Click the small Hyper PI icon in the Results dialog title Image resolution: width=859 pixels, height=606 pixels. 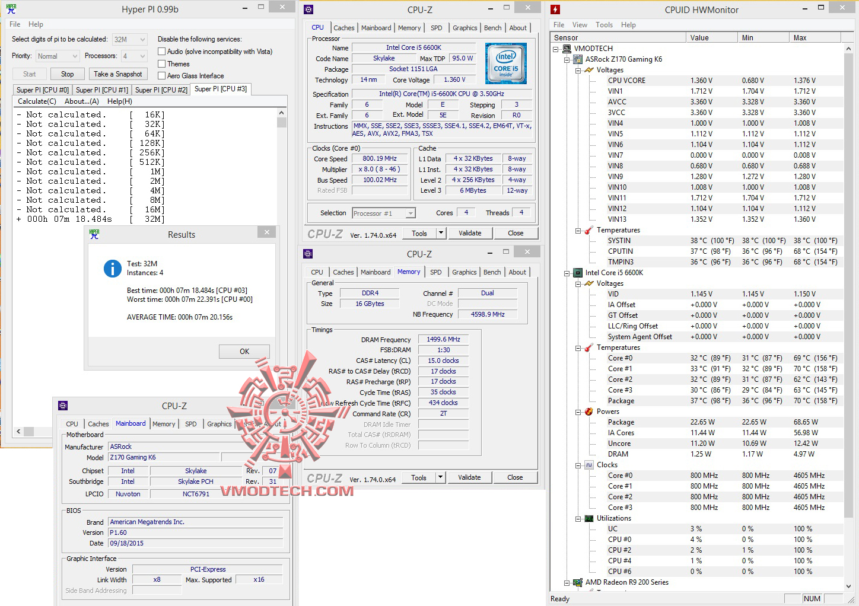tap(94, 234)
